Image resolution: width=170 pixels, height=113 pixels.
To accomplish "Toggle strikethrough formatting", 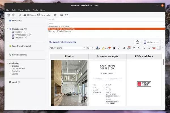I will pyautogui.click(x=124, y=48).
